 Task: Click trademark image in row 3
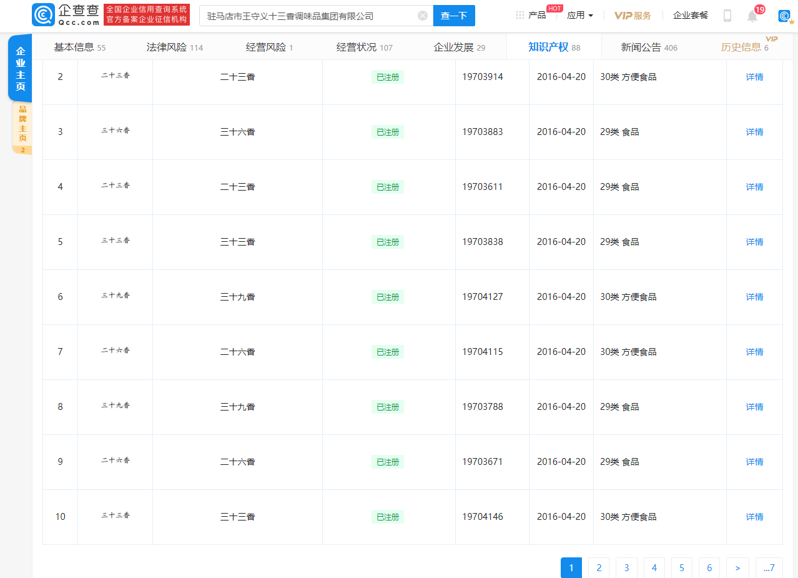coord(116,130)
